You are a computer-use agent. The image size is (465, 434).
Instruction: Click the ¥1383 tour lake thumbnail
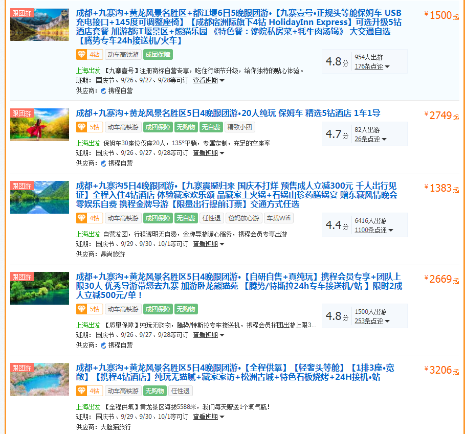coord(39,197)
